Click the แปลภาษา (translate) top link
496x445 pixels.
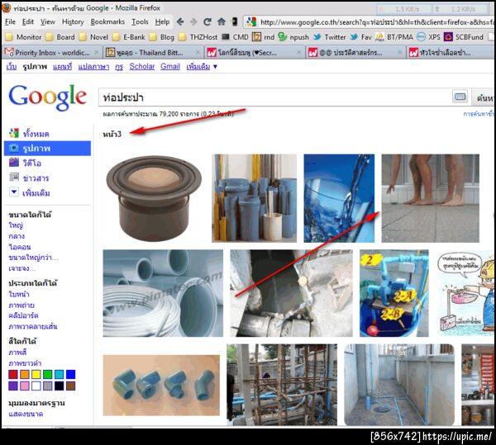click(x=93, y=67)
